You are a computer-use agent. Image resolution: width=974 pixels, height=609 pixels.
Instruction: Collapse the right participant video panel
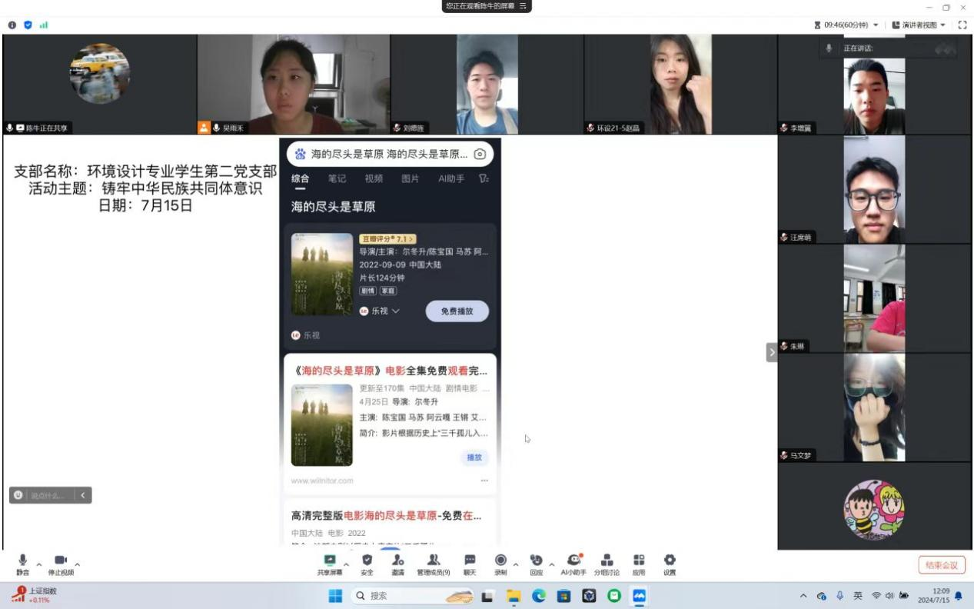click(x=771, y=352)
